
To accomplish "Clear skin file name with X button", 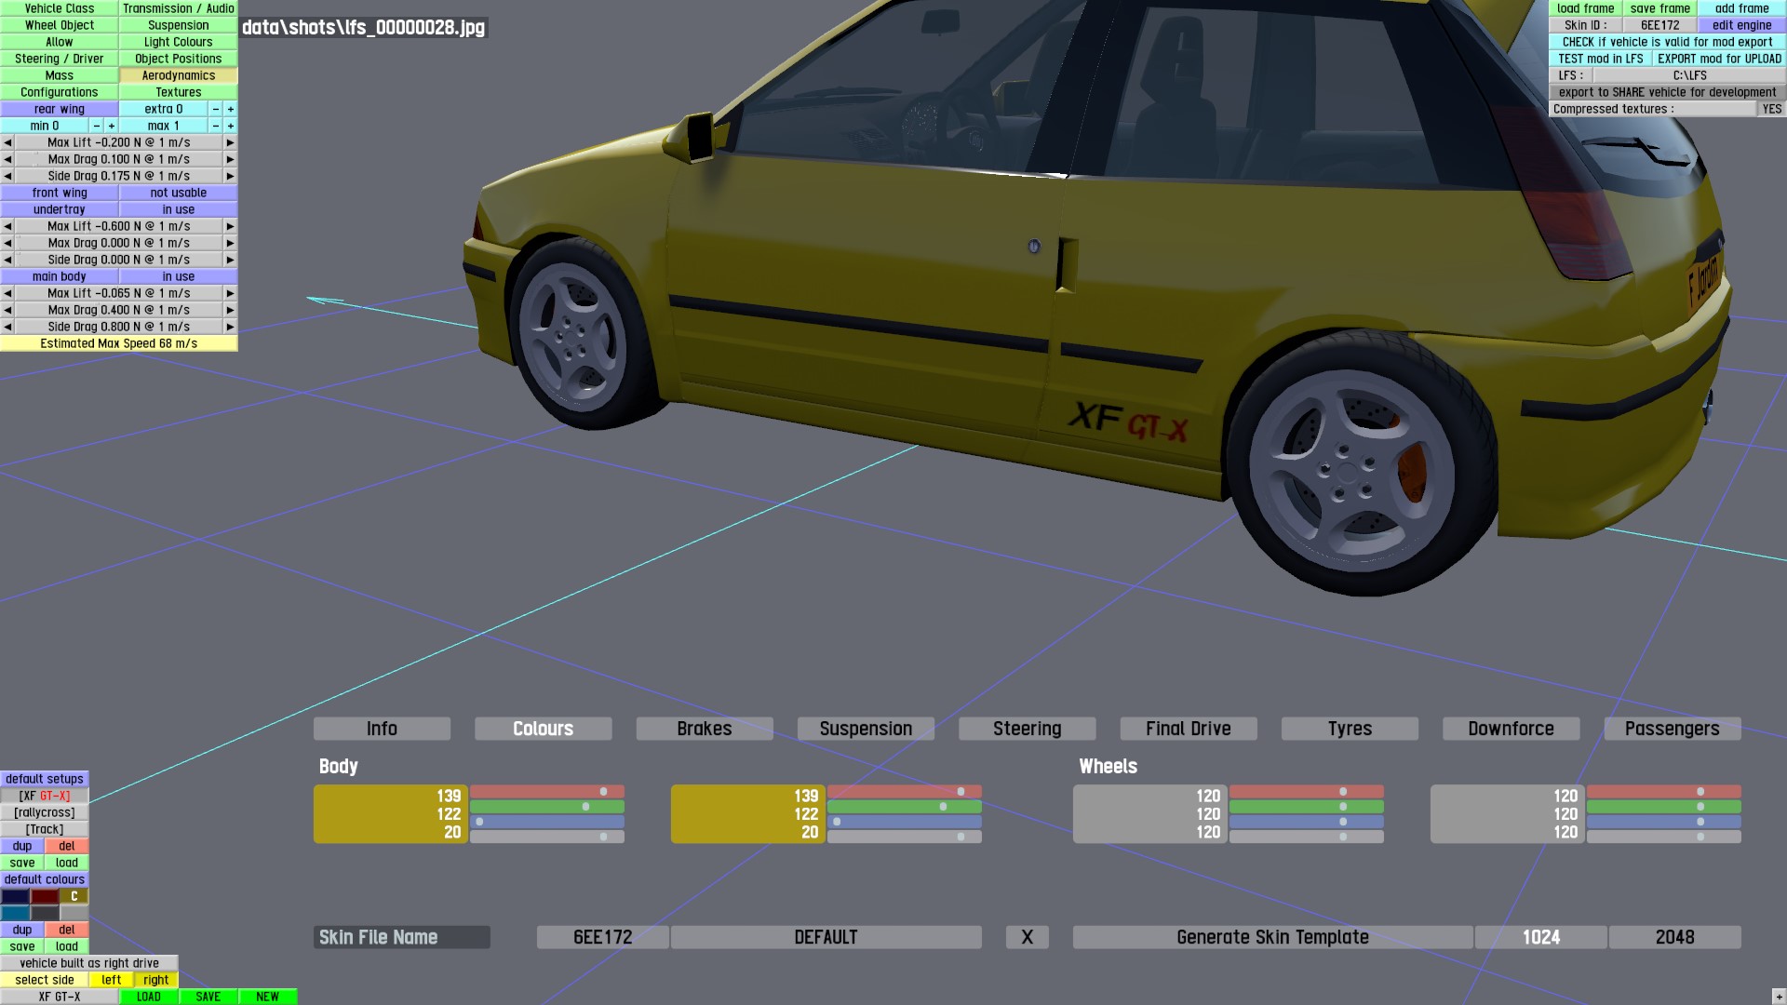I will [1027, 937].
